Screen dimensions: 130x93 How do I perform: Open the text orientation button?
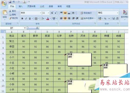point(74,13)
